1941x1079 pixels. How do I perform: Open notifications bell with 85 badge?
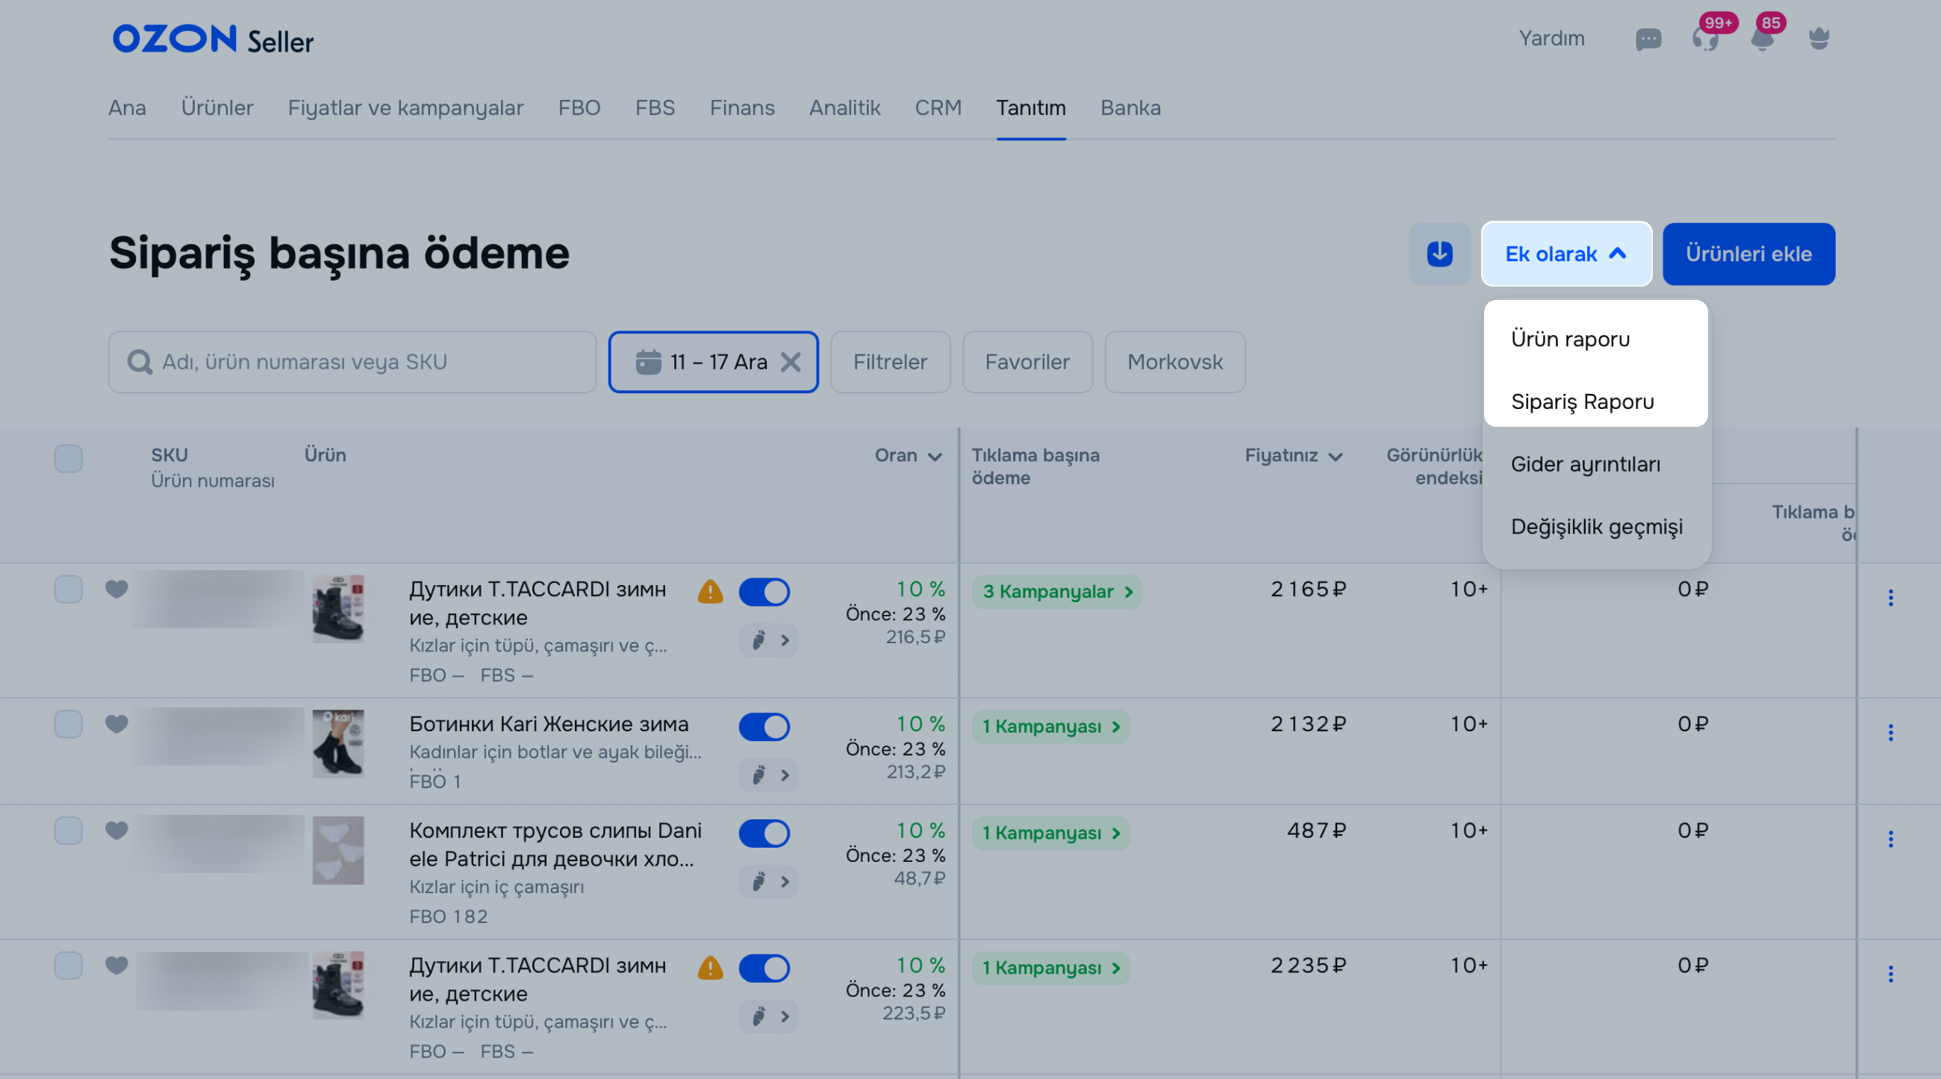pos(1762,39)
